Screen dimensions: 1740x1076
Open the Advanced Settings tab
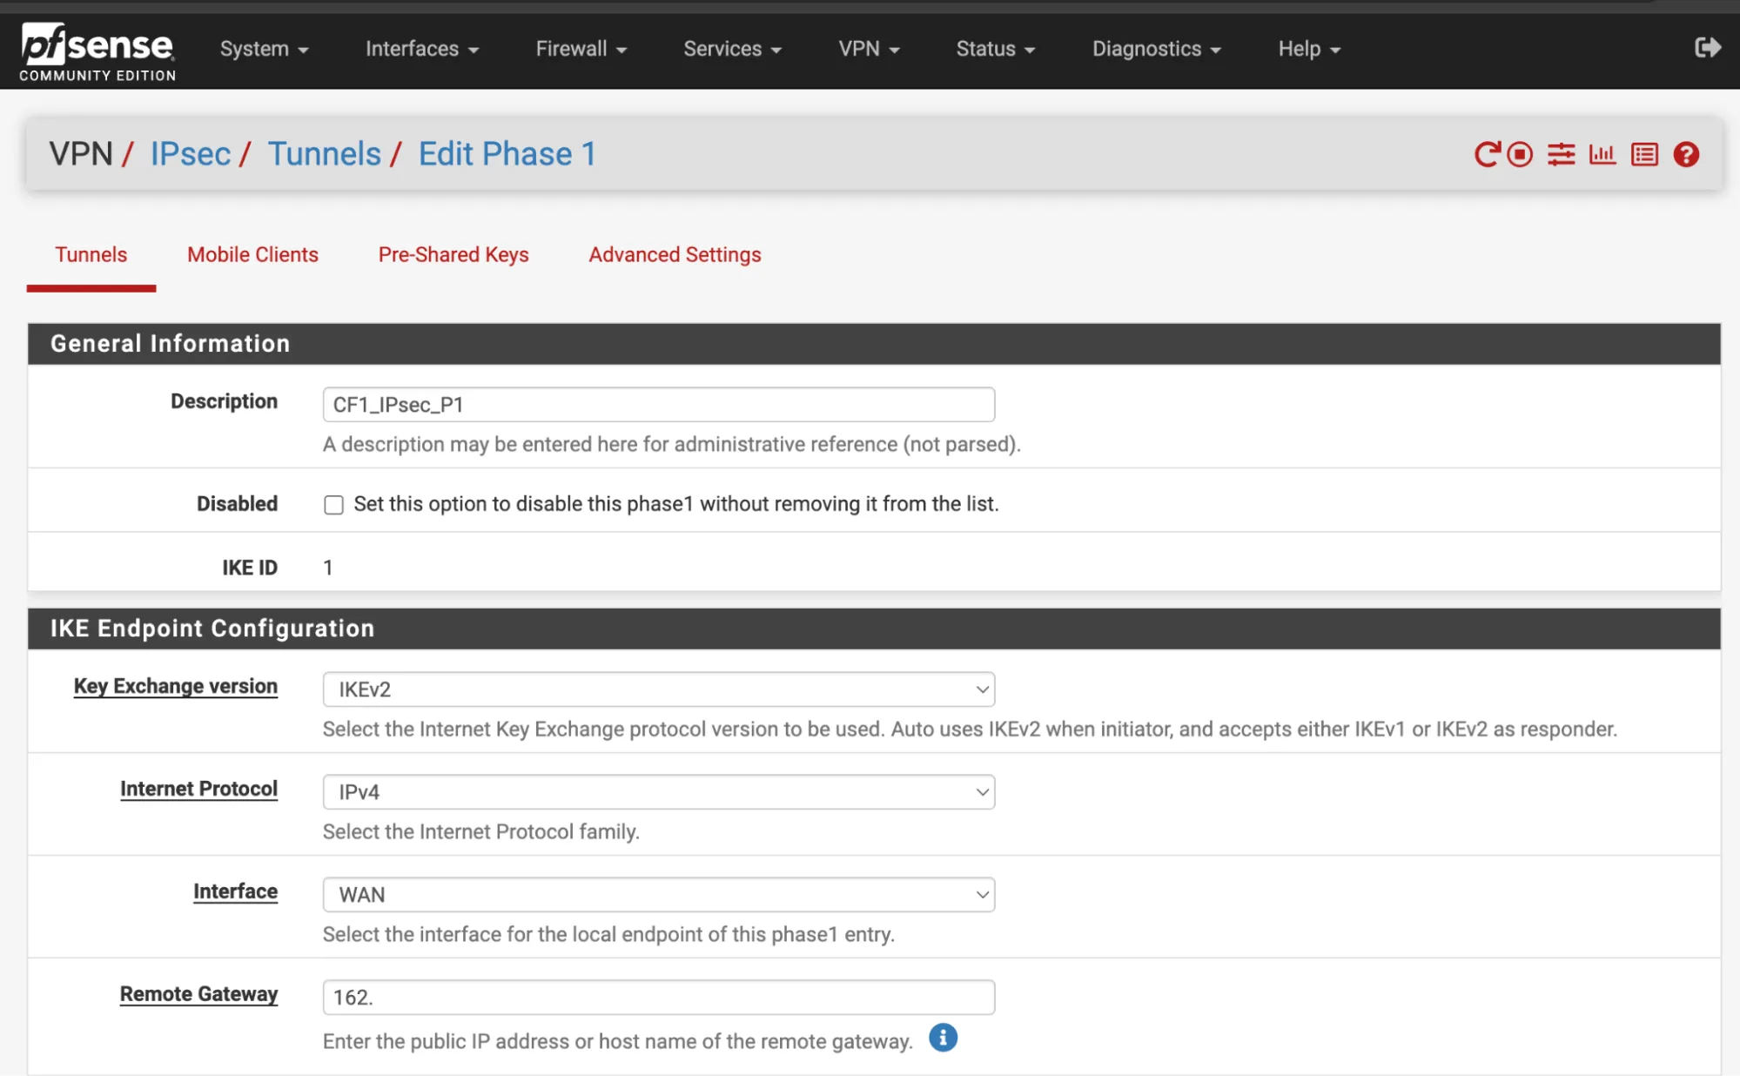click(674, 254)
